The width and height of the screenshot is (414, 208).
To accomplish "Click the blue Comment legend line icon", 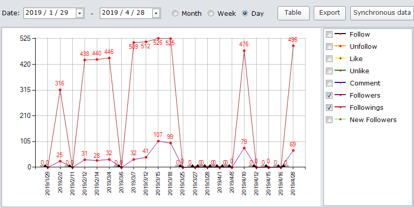I will [340, 83].
